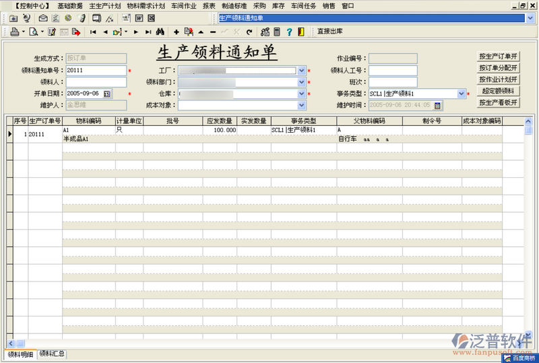
Task: Open calendar picker beside 开单日期
Action: [107, 94]
